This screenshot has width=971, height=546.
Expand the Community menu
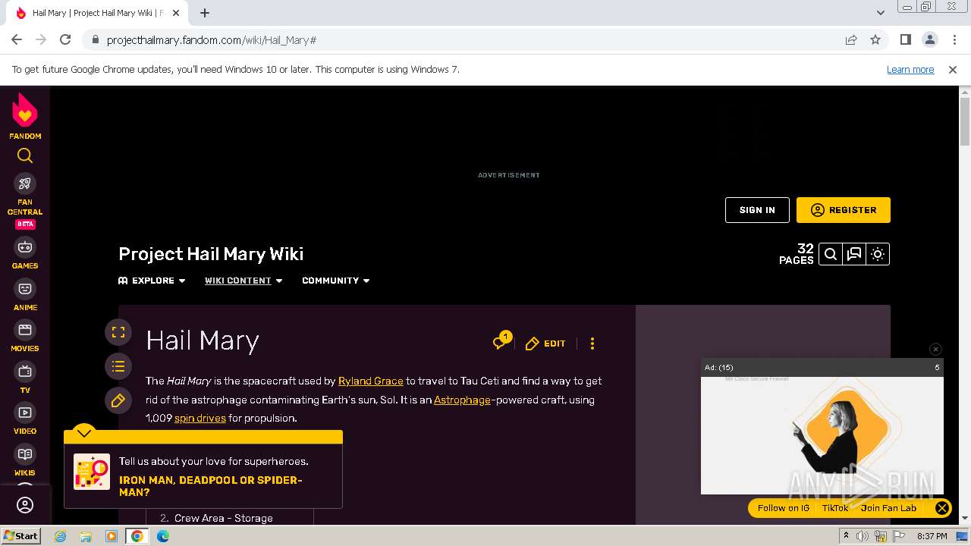pos(336,281)
